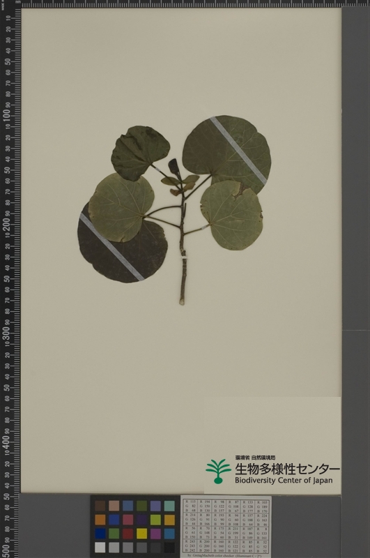Choose the dark brown top-left swatch
370x558 pixels.
pos(100,506)
